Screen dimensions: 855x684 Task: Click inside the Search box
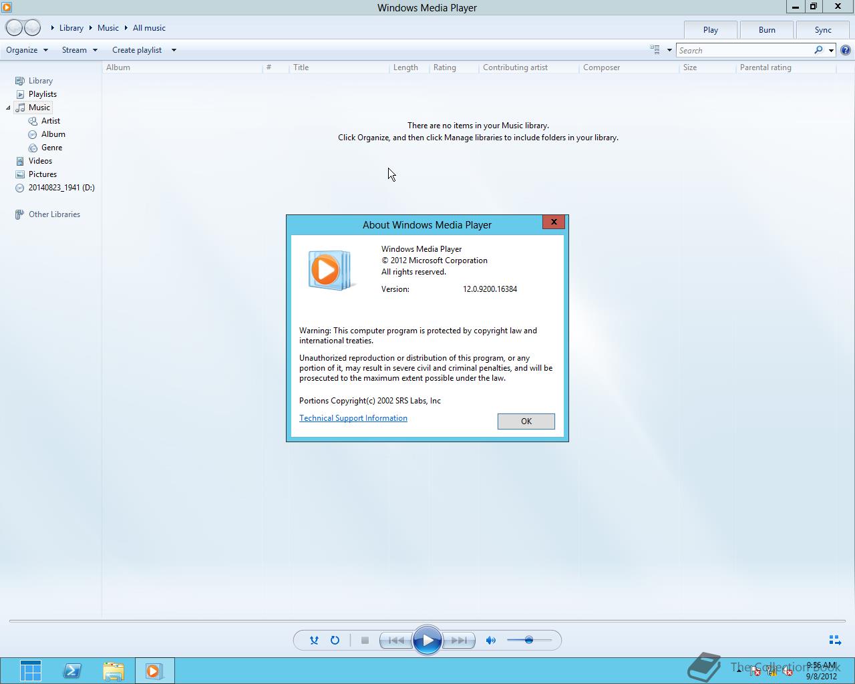pos(744,50)
